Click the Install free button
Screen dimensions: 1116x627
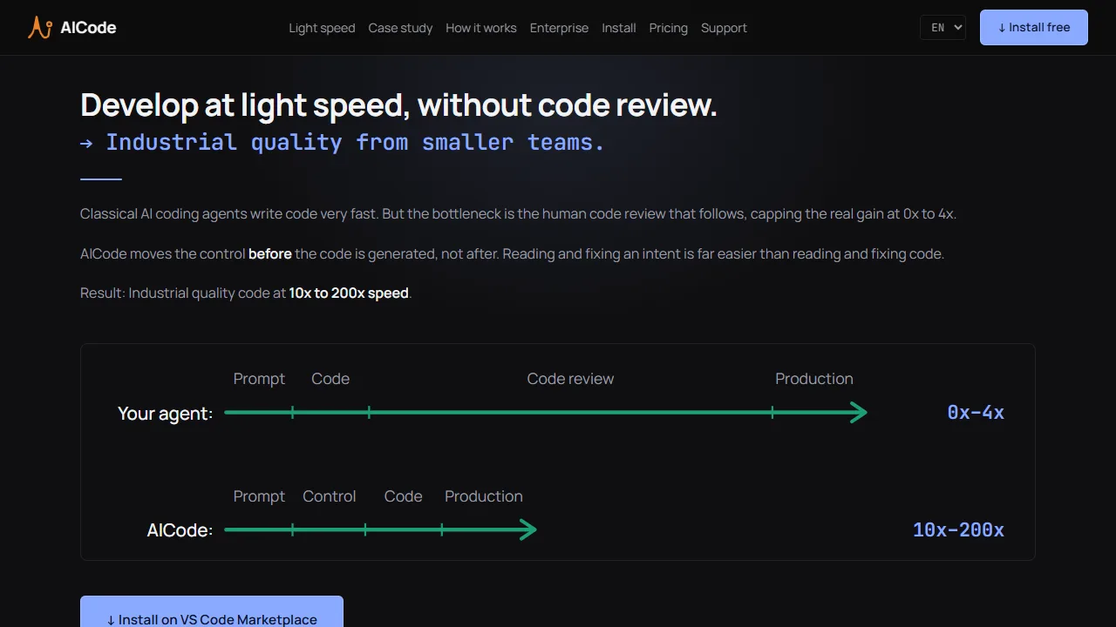coord(1034,28)
